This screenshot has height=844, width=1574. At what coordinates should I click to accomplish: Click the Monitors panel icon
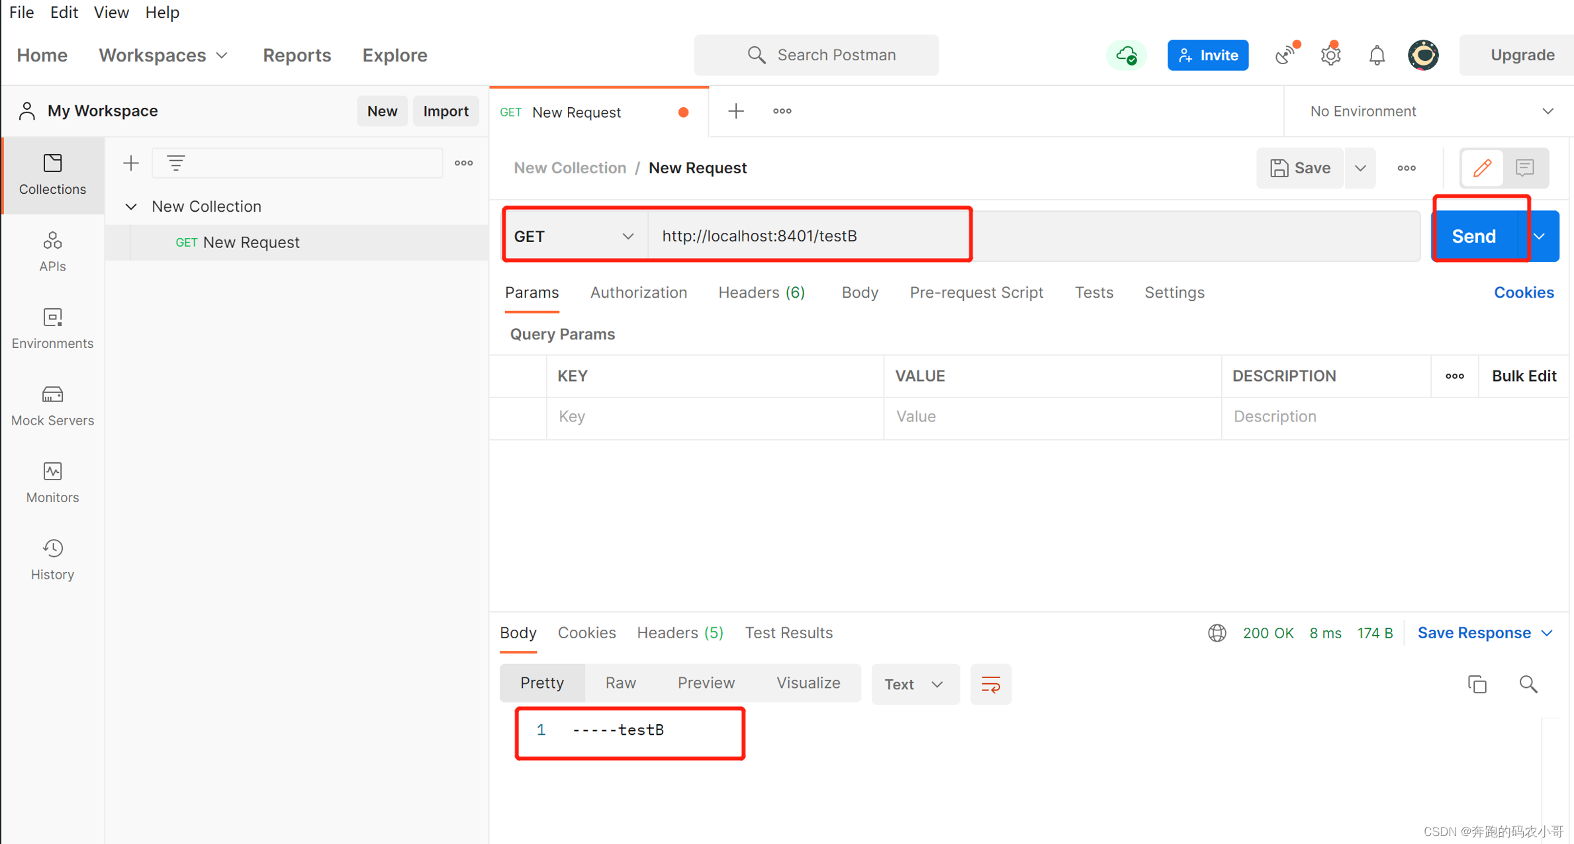pyautogui.click(x=52, y=472)
